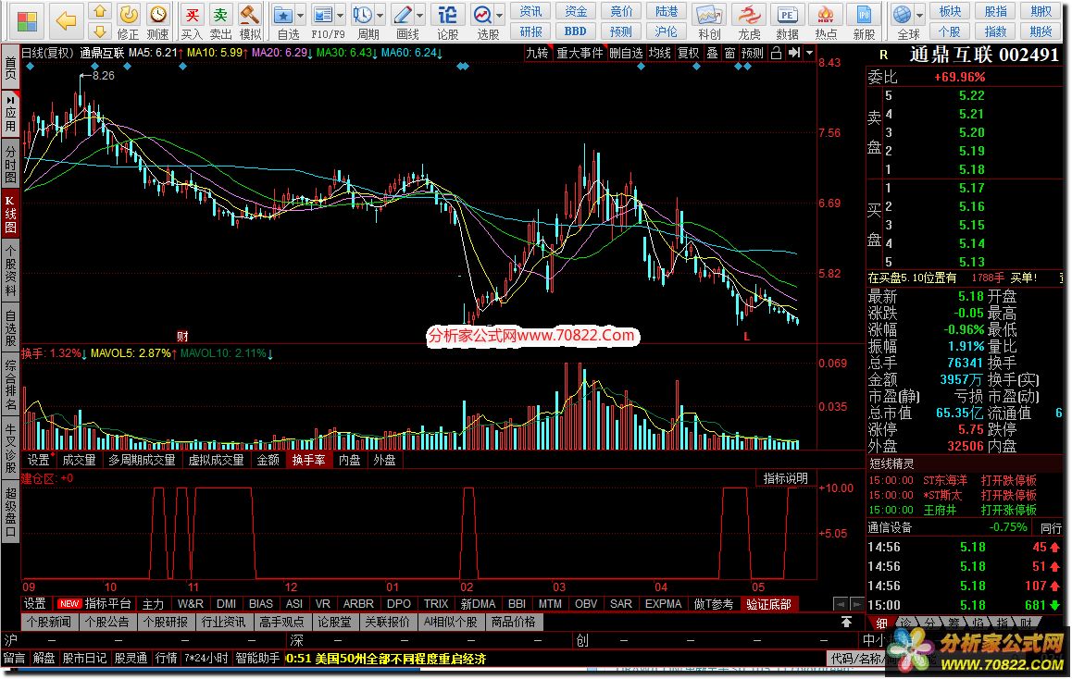1072x679 pixels.
Task: Click the yellow up arrow button
Action: (x=100, y=12)
